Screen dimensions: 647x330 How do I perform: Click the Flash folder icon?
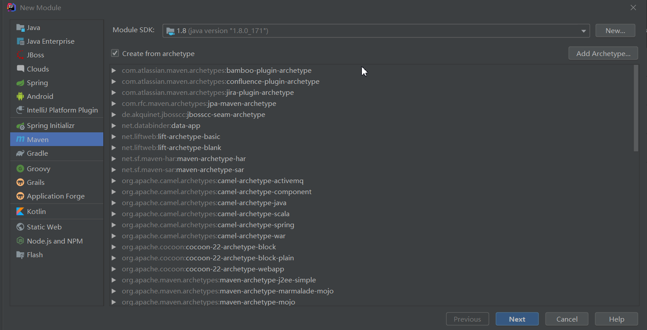(x=20, y=255)
